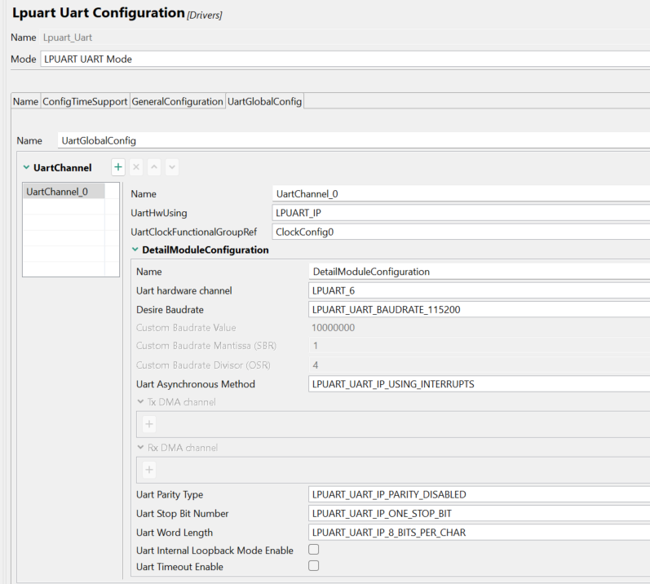This screenshot has width=650, height=584.
Task: Open the LPUART UART Mode selector
Action: [x=344, y=59]
